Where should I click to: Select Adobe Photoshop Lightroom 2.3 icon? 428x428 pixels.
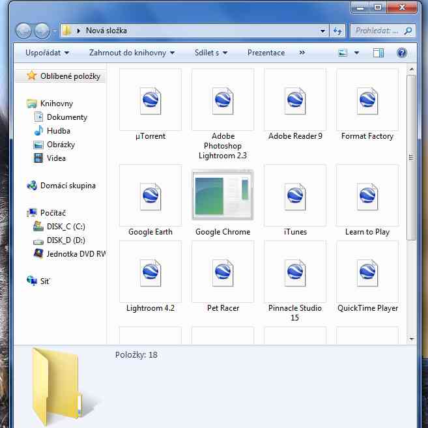click(x=223, y=100)
